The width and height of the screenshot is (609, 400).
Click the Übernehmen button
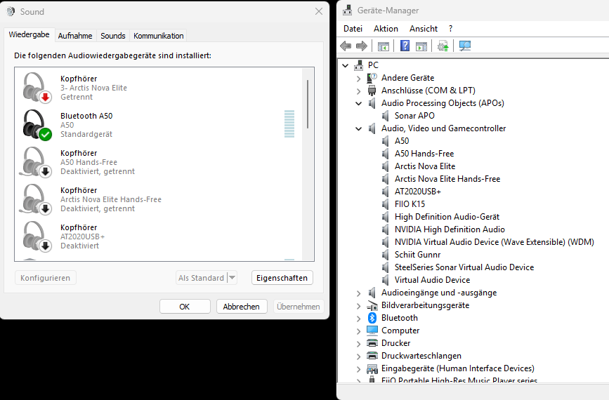point(299,307)
